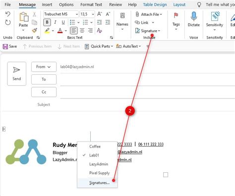Open the Names address book button
The width and height of the screenshot is (235, 196).
click(x=122, y=21)
